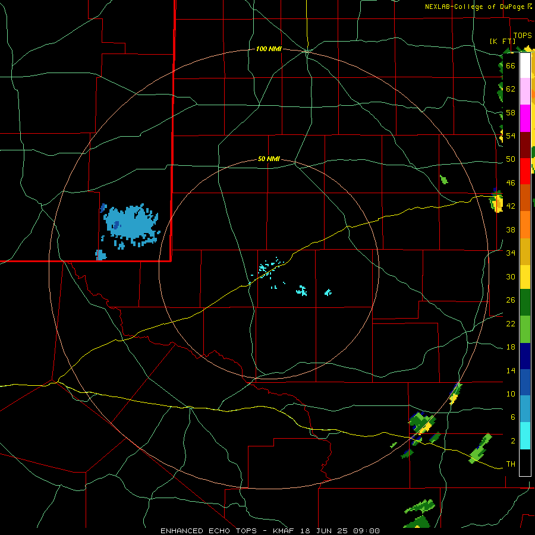Image resolution: width=535 pixels, height=535 pixels.
Task: Click the legend value "22"
Action: coord(511,323)
